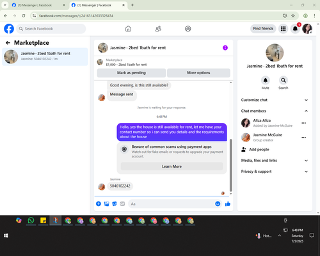Click Aliza Aliza member avatar
Screen dimensions: 320x256
[246, 123]
